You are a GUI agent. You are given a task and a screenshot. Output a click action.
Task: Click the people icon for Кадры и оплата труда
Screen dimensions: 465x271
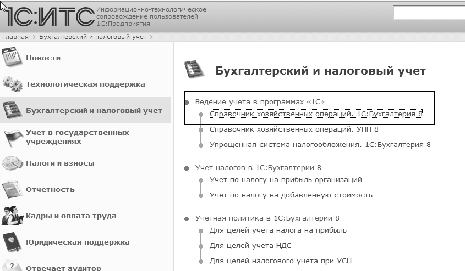click(12, 216)
